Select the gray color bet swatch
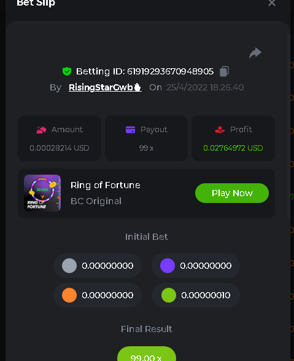 (x=69, y=266)
